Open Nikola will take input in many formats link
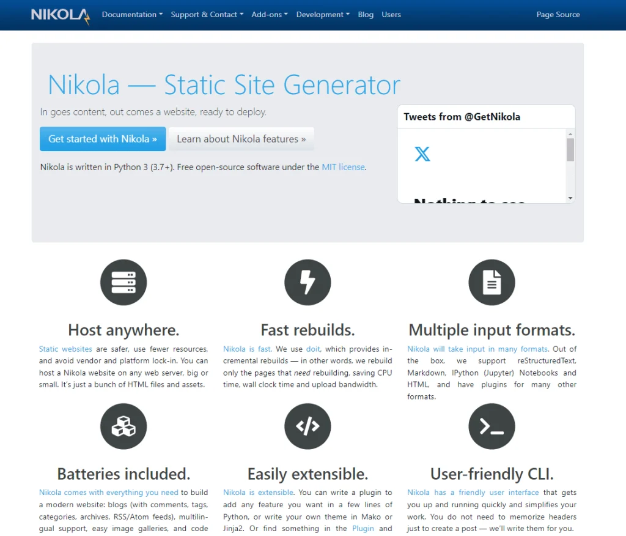 [x=477, y=349]
